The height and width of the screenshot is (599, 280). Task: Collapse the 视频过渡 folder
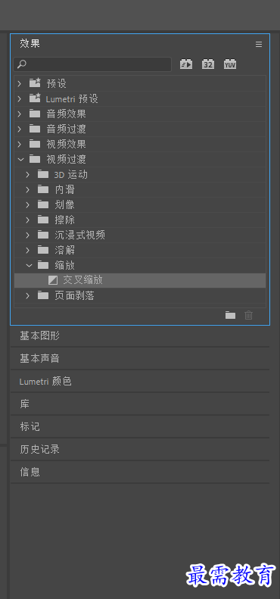[x=20, y=159]
